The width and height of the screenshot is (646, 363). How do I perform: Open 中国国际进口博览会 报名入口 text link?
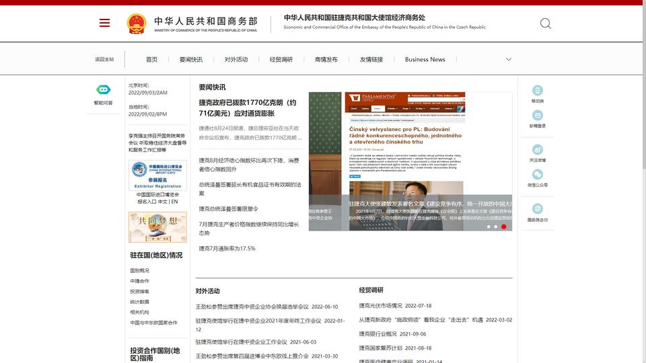tap(157, 198)
